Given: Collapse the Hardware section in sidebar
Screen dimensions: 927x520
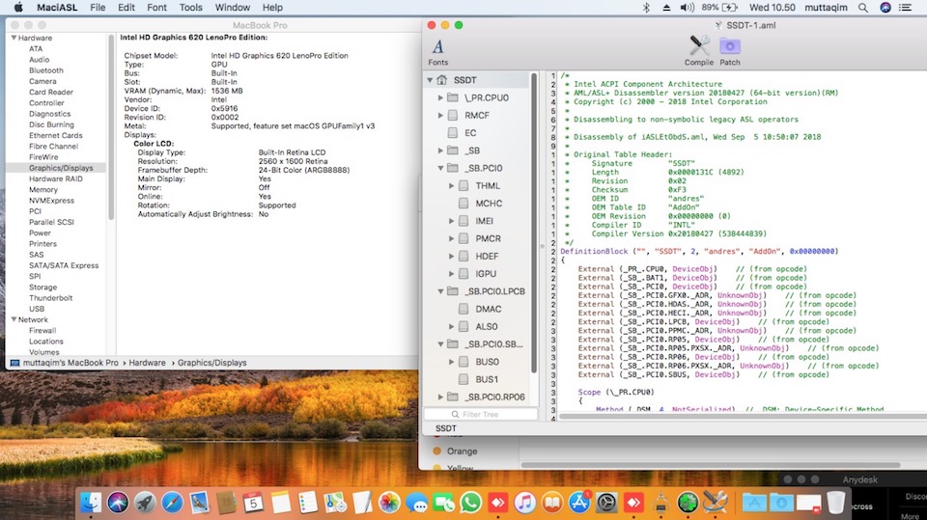Looking at the screenshot, I should (x=14, y=38).
